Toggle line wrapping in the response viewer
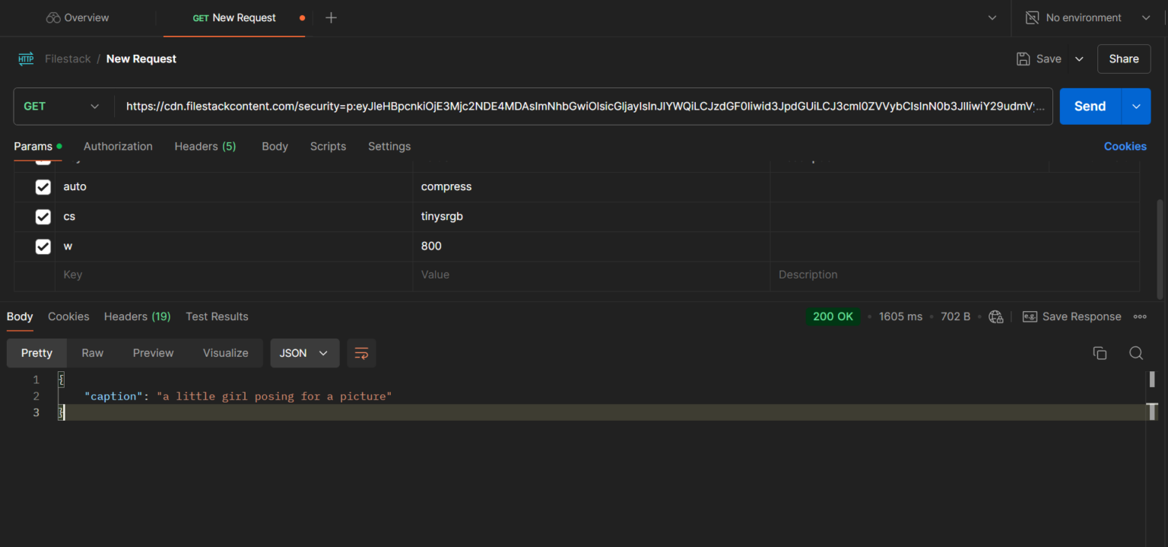Image resolution: width=1168 pixels, height=547 pixels. [361, 353]
